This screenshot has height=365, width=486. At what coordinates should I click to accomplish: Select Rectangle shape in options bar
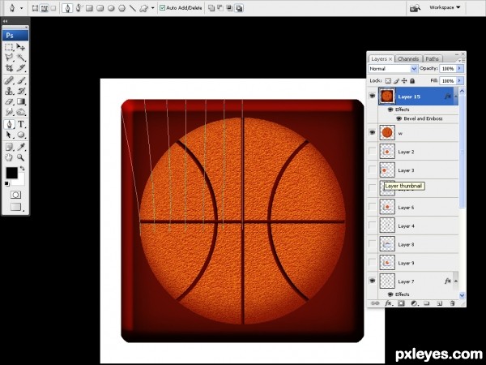89,8
